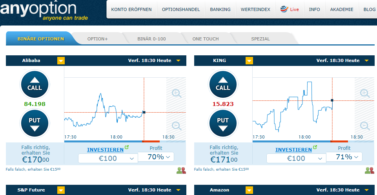Click KING chart time progress bar
The image size is (377, 195).
coord(313,141)
